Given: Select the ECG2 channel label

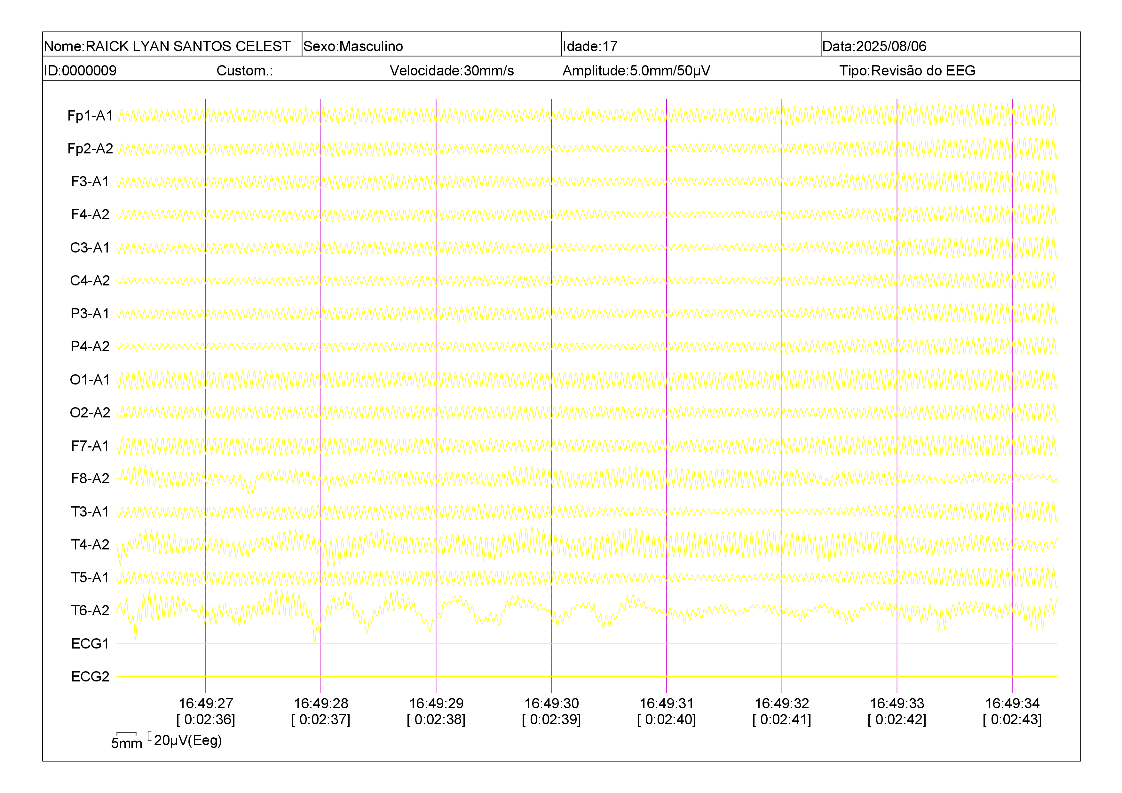Looking at the screenshot, I should pos(90,676).
